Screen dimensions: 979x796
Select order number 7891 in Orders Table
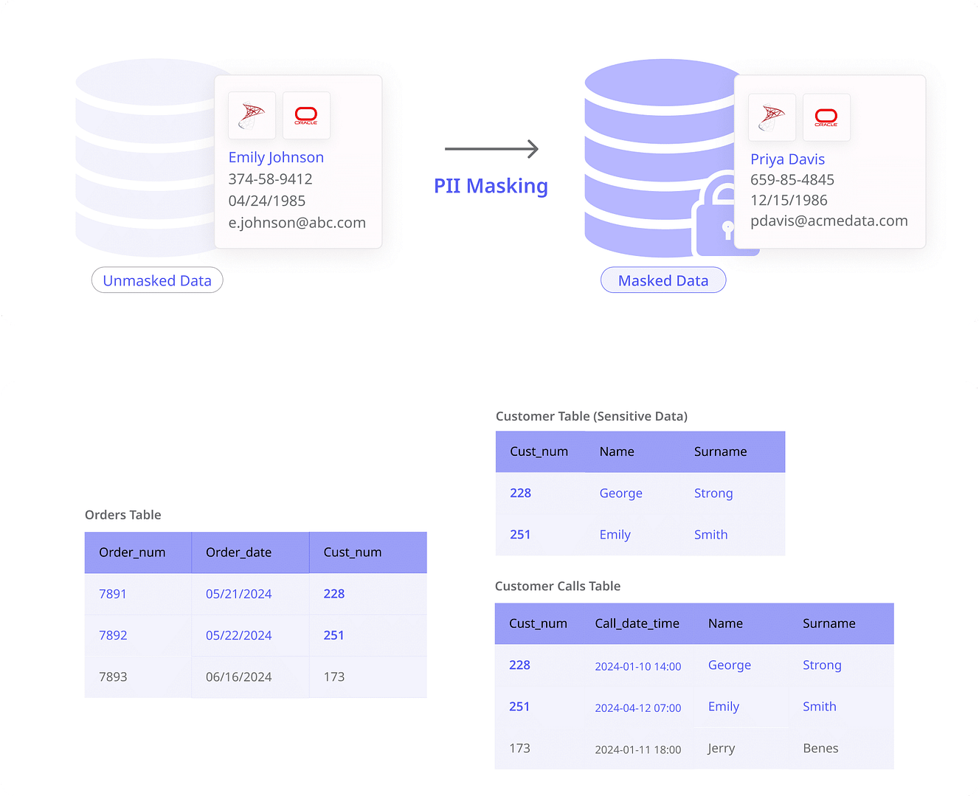click(113, 594)
